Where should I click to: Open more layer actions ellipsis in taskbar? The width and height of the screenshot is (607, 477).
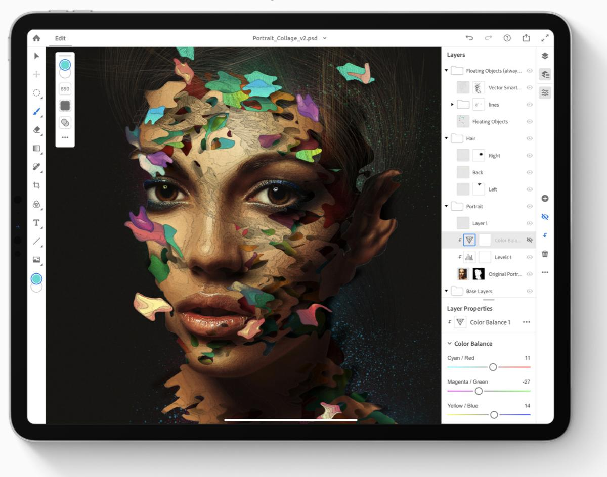tap(545, 272)
